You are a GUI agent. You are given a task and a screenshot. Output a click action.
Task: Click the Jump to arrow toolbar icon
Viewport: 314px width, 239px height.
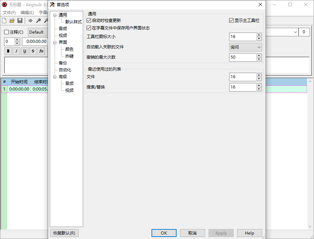pyautogui.click(x=31, y=21)
